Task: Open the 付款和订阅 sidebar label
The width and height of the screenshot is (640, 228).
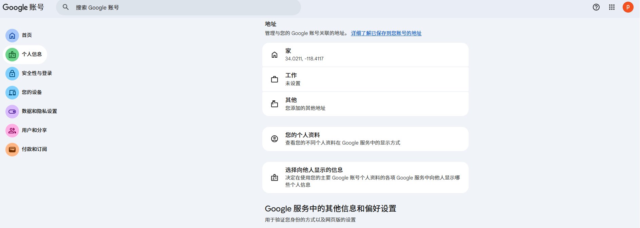Action: (x=34, y=149)
